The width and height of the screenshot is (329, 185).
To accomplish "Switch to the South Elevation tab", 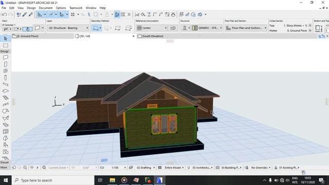I will tap(168, 36).
